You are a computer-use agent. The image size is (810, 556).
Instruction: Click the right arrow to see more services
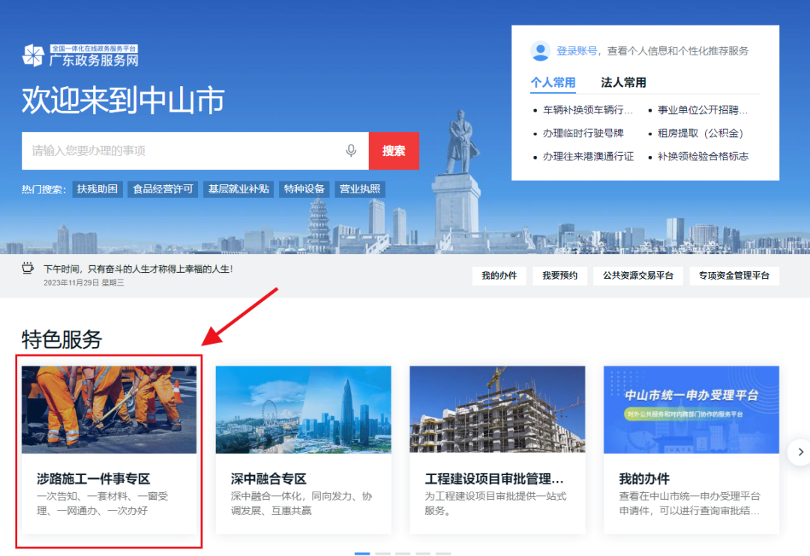pyautogui.click(x=800, y=453)
